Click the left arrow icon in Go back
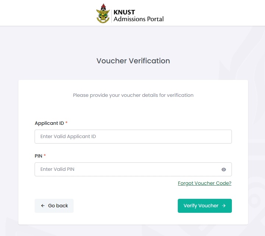 pos(43,206)
